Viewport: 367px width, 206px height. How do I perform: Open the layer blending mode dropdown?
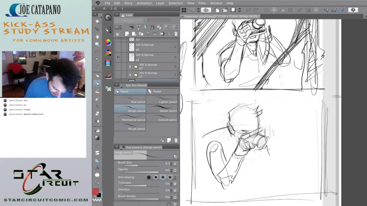[x=130, y=21]
